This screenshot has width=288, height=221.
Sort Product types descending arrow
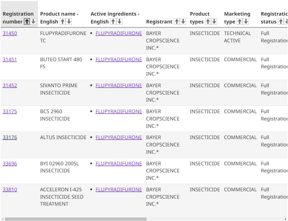point(214,22)
